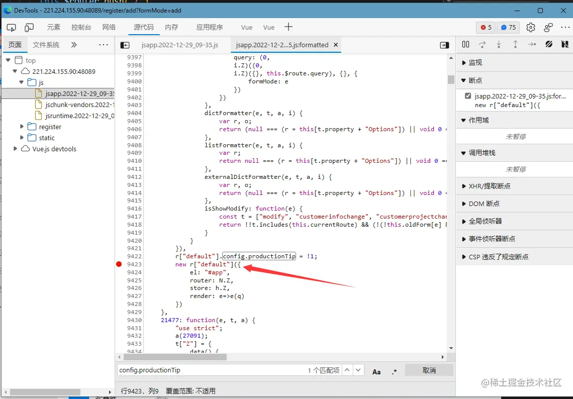Viewport: 573px width, 399px height.
Task: Open the customize DevTools three-dot menu
Action: (x=565, y=28)
